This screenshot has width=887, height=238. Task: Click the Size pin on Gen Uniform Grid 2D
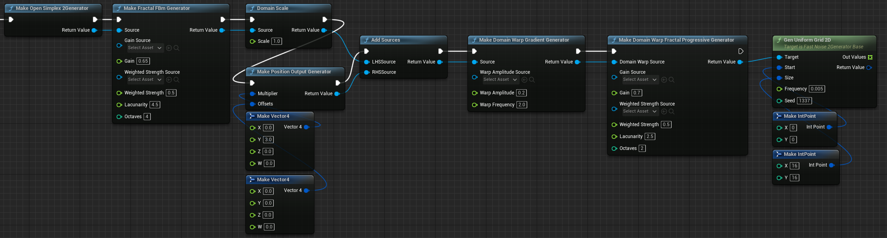[779, 78]
